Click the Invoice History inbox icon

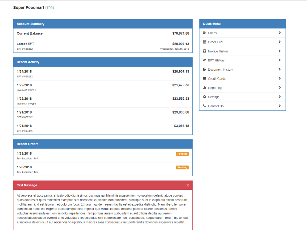pyautogui.click(x=204, y=51)
